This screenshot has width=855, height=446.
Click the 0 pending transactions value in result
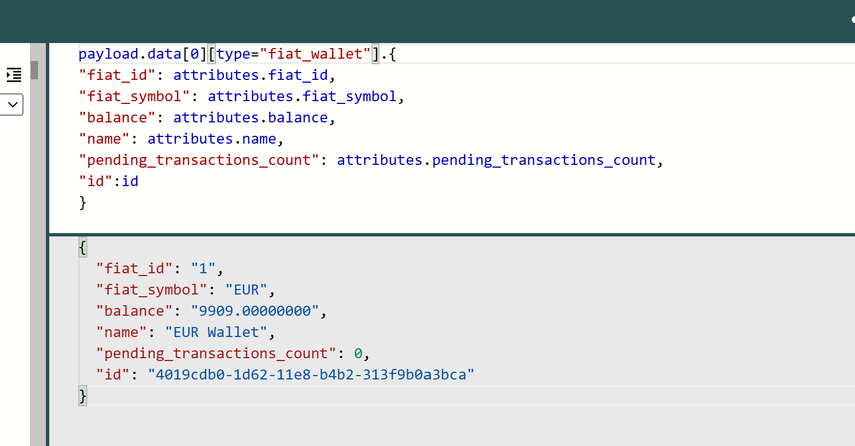(x=358, y=353)
